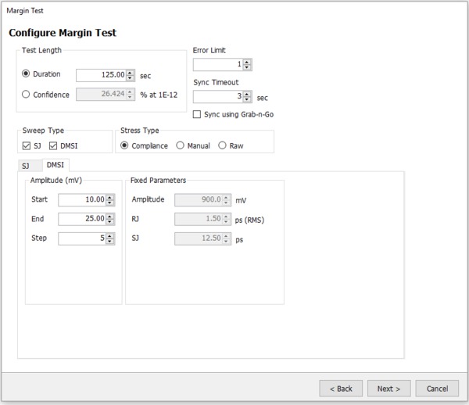Select the Confidence radio button
Viewport: 469px width, 405px height.
(26, 95)
